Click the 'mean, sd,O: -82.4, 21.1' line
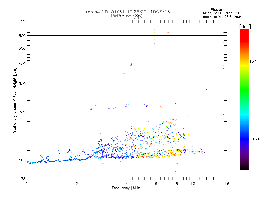The height and width of the screenshot is (200, 267). coord(222,13)
